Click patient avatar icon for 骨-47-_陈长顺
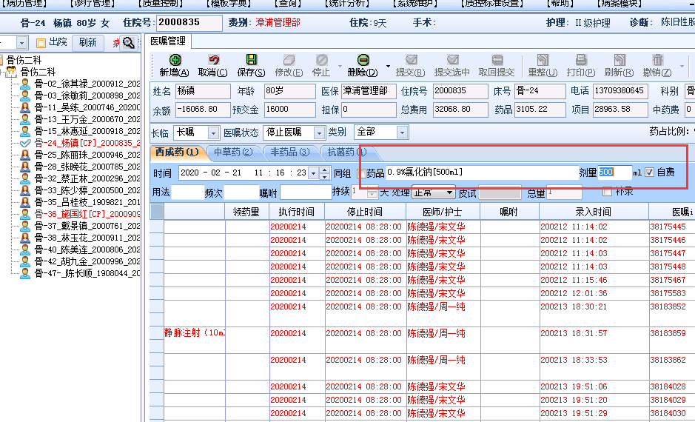695x422 pixels. (x=25, y=273)
